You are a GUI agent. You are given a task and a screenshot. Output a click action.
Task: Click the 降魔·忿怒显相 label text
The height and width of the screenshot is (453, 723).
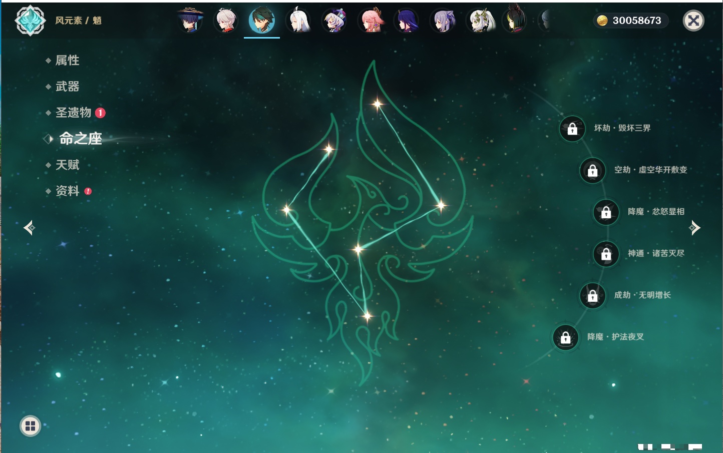[656, 212]
